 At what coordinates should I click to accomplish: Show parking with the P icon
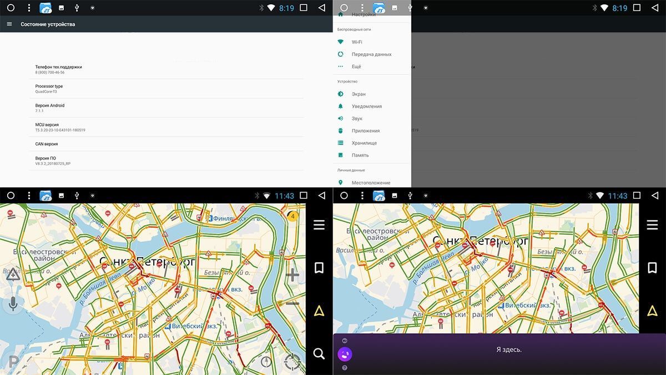[13, 362]
